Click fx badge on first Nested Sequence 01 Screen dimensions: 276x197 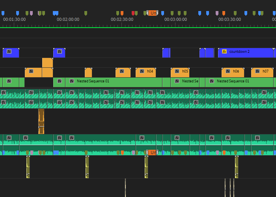(x=72, y=81)
